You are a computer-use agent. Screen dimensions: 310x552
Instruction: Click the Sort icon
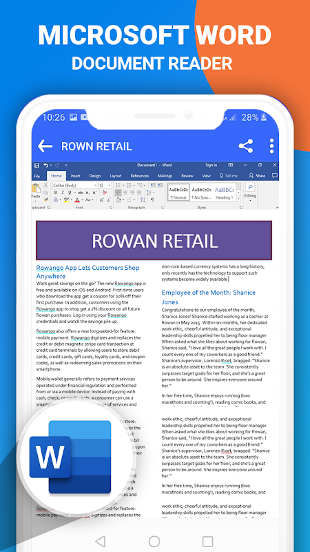click(143, 200)
